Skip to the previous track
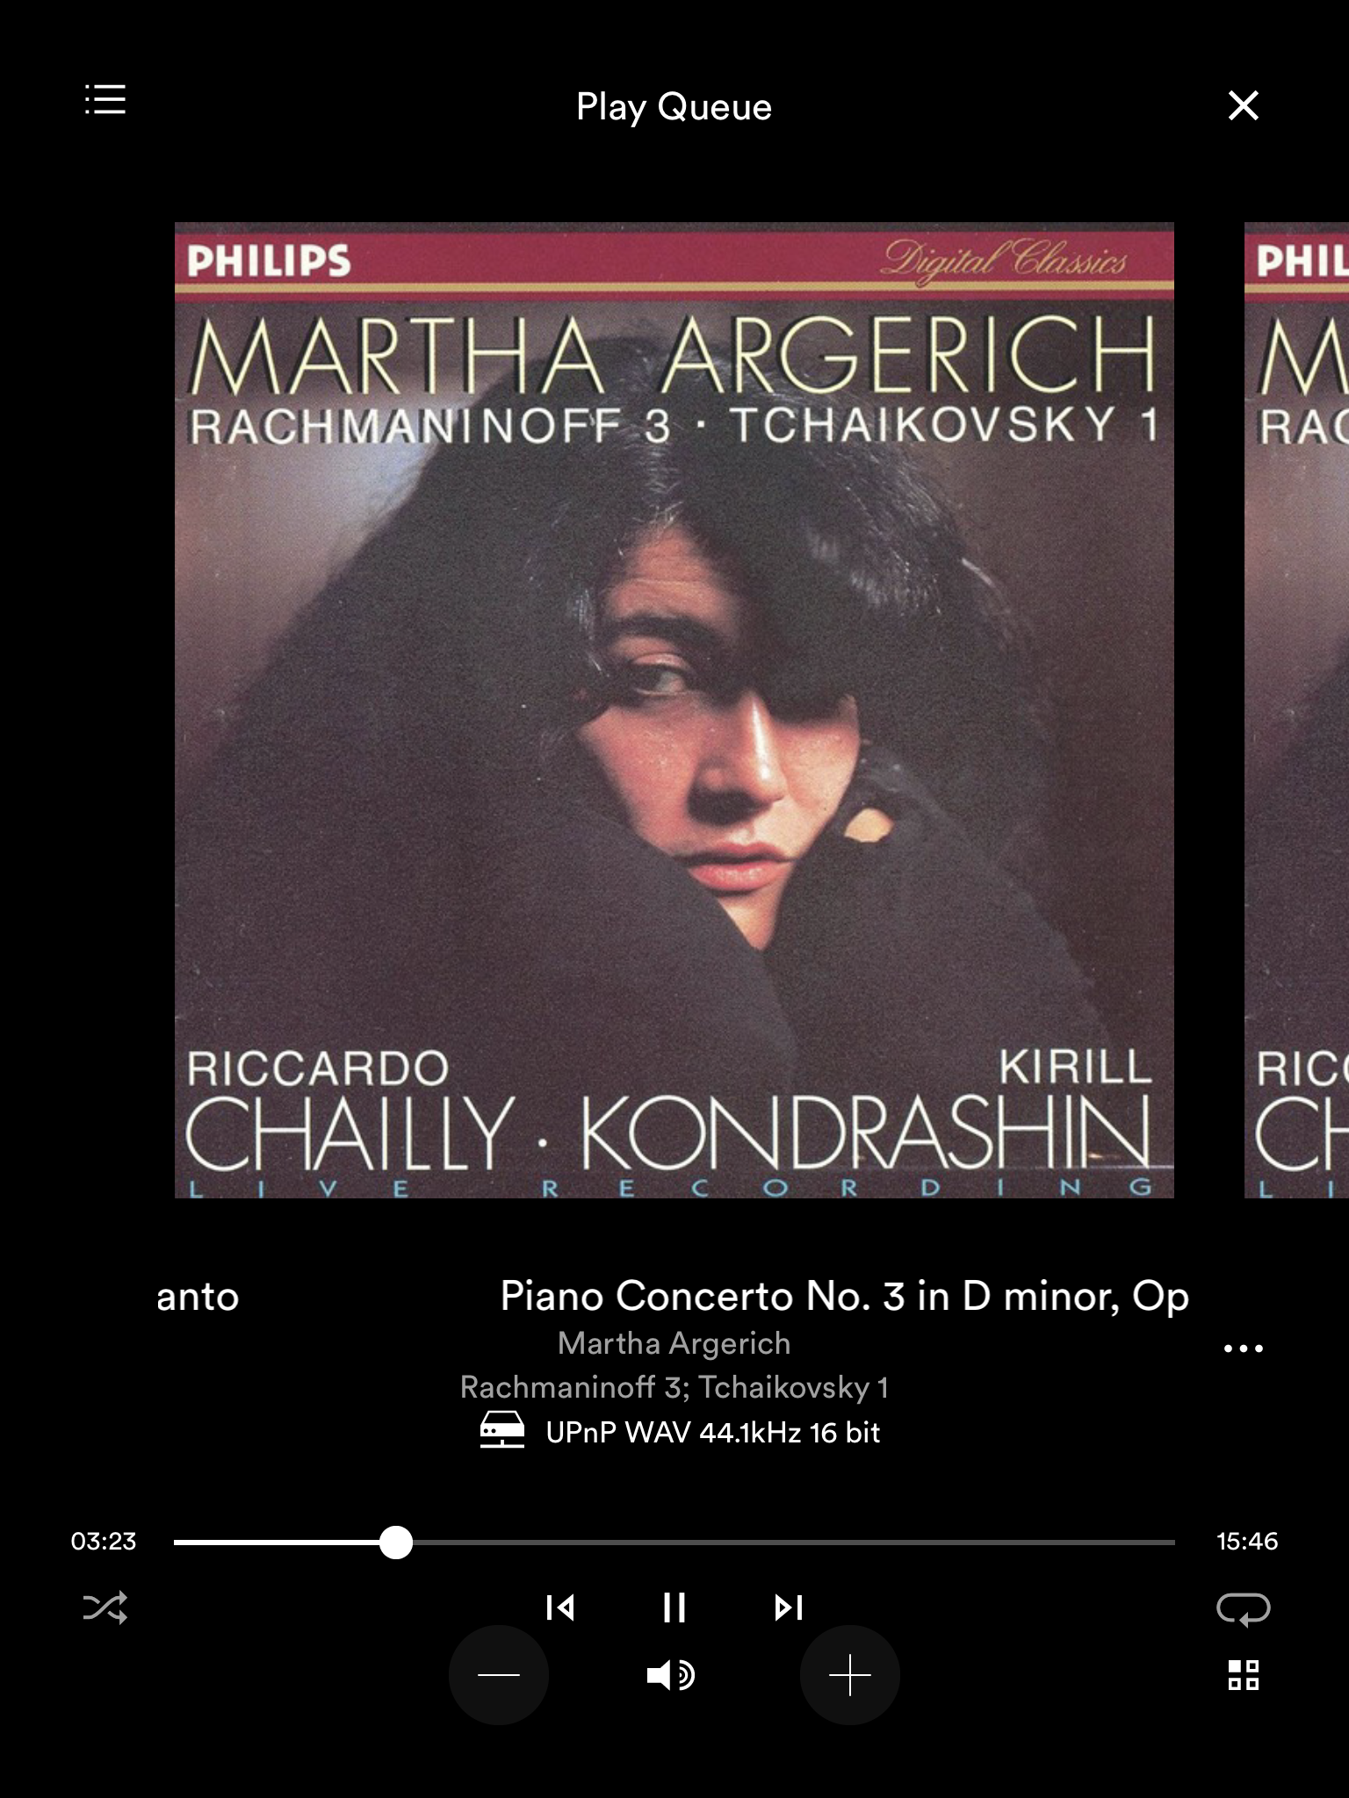The width and height of the screenshot is (1349, 1798). click(560, 1607)
